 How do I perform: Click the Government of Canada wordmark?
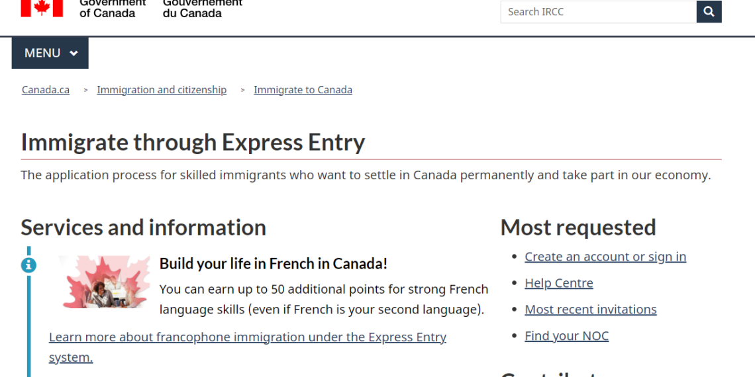tap(111, 9)
